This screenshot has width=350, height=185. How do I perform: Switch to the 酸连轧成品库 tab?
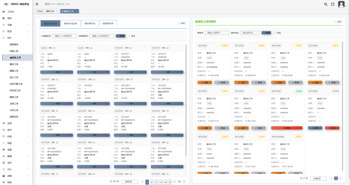[x=71, y=24]
